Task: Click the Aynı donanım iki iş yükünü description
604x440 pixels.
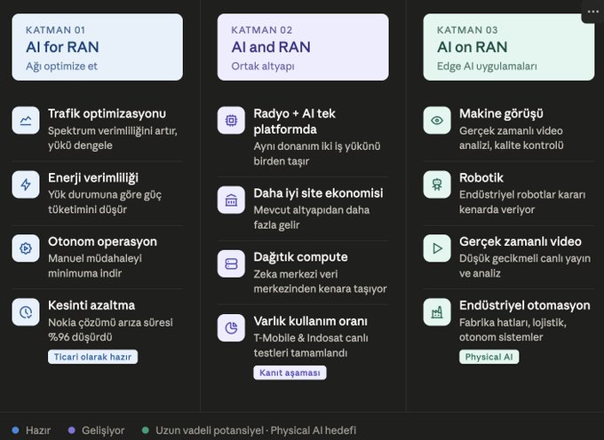Action: (x=317, y=153)
